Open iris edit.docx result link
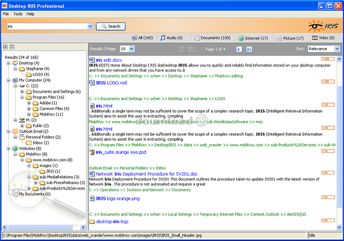The image size is (344, 241). (x=109, y=60)
